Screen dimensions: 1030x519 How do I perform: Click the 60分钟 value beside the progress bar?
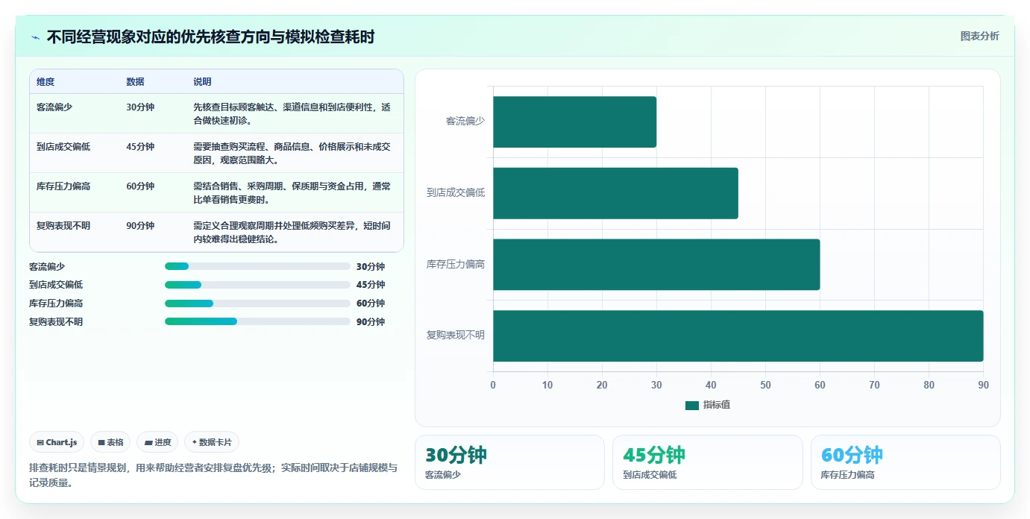pos(371,303)
